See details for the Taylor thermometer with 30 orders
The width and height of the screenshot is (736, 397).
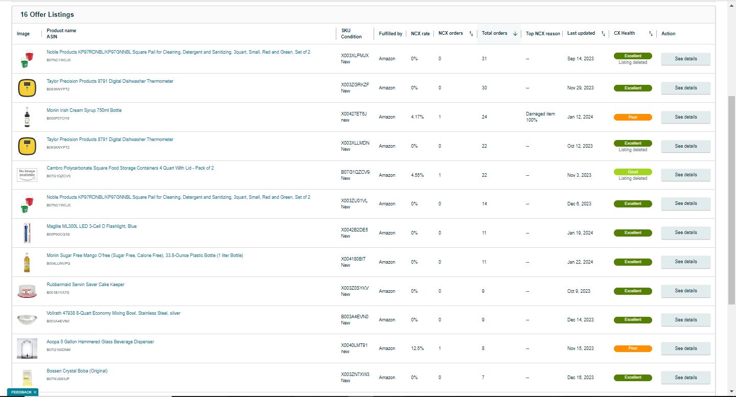click(x=685, y=88)
